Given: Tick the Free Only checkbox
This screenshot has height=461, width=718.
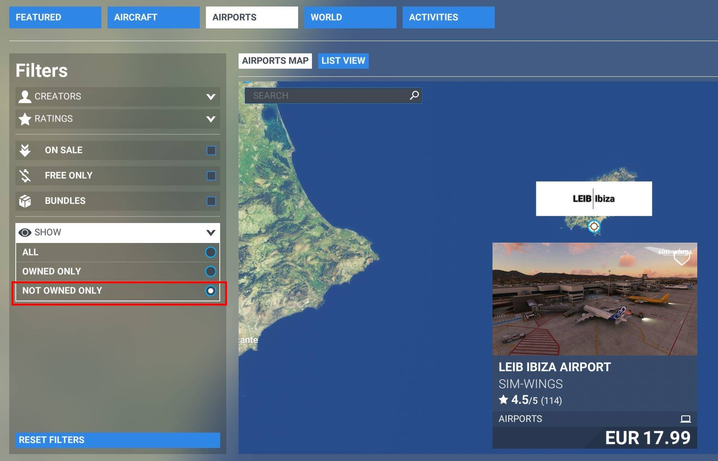Looking at the screenshot, I should (x=211, y=176).
